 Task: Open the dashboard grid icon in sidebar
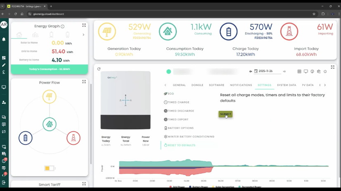[4, 58]
